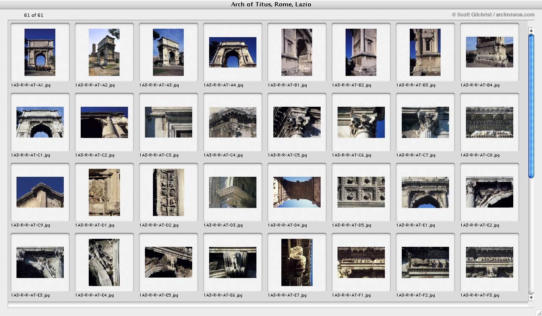Select coffer image 1A3-R-R-AT-D5.jpg
Viewport: 542px width, 316px height.
pos(361,192)
